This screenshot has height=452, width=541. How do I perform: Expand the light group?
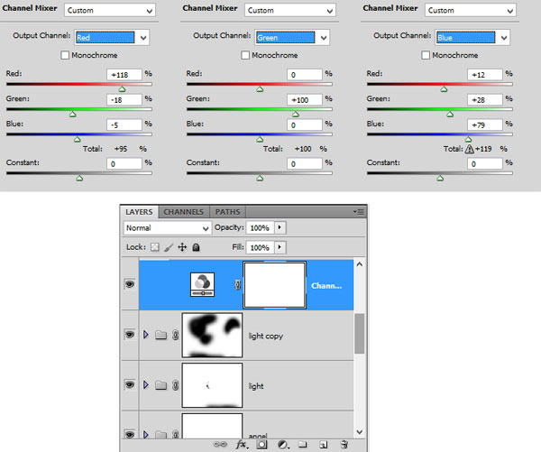tap(146, 384)
